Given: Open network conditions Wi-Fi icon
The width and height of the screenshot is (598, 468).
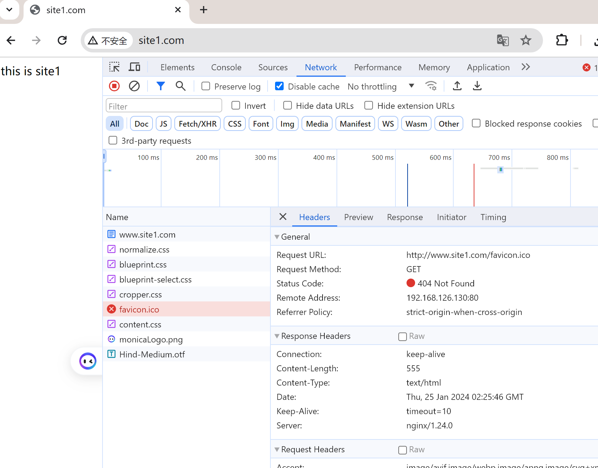Looking at the screenshot, I should [x=431, y=86].
